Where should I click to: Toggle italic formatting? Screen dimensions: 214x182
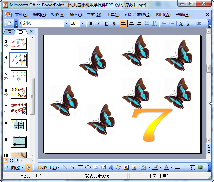(98, 24)
